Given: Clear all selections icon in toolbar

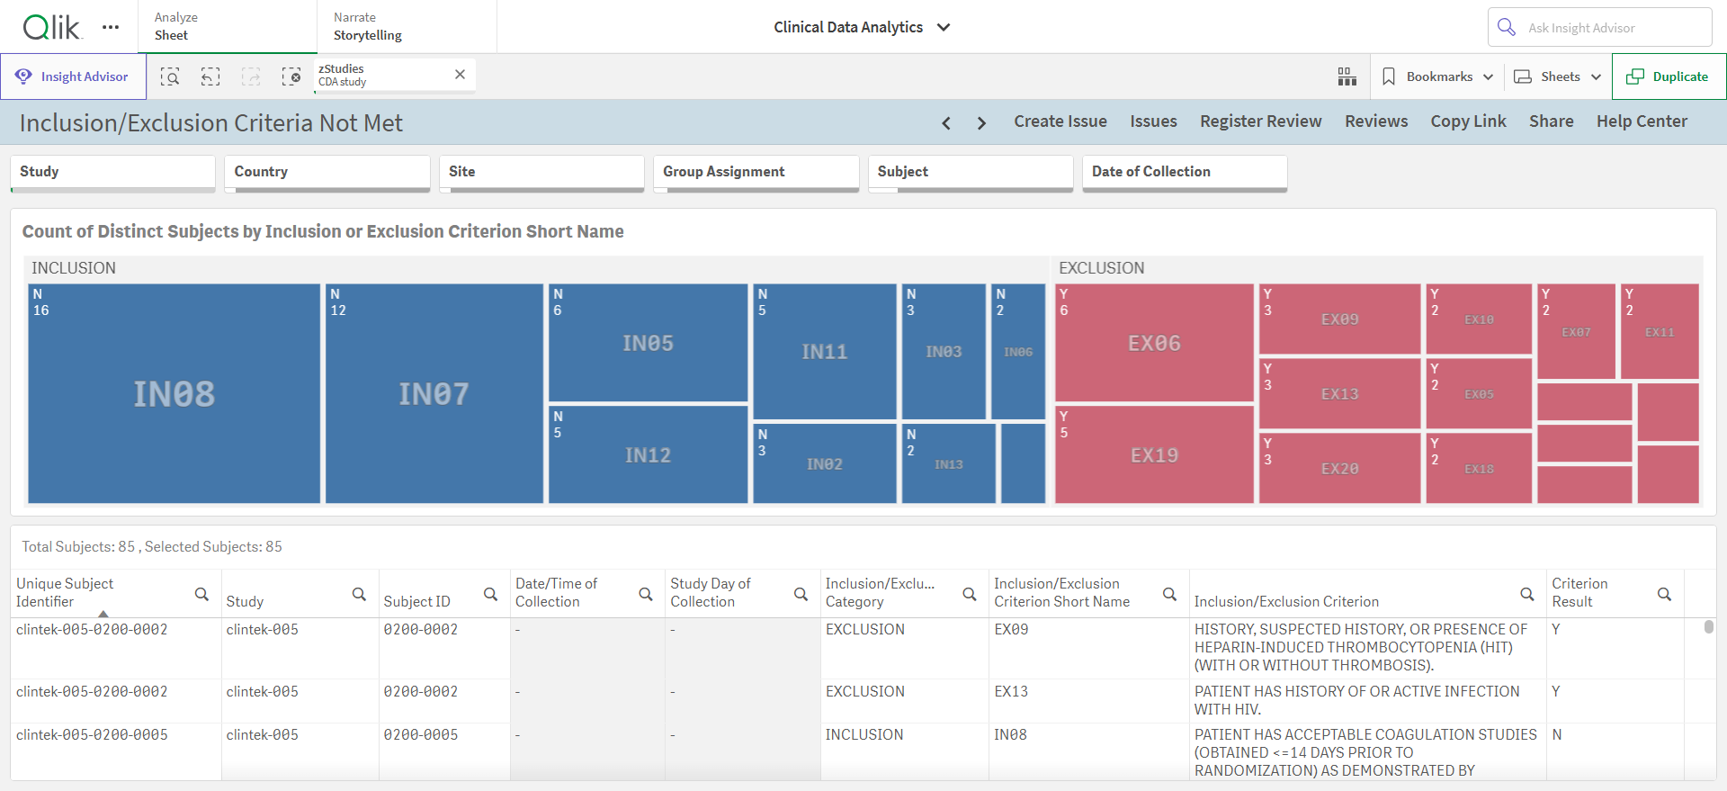Looking at the screenshot, I should tap(291, 76).
